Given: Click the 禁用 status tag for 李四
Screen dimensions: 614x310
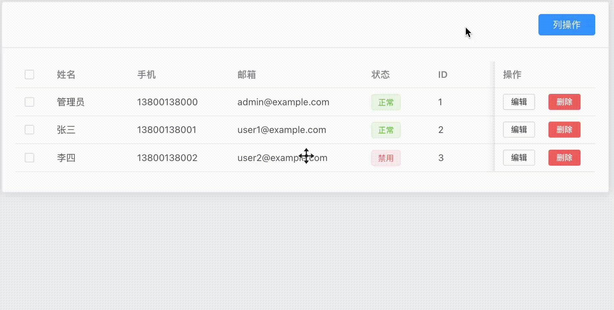Looking at the screenshot, I should pos(386,158).
